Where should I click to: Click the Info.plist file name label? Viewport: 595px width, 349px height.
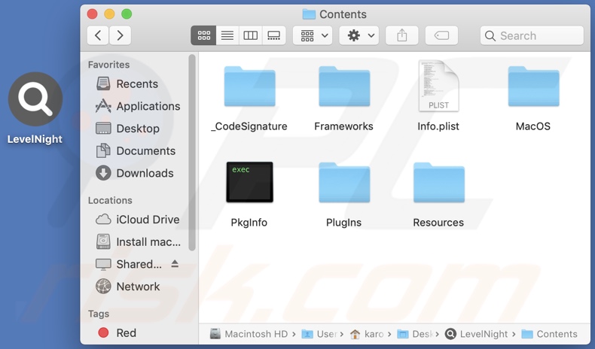point(438,126)
